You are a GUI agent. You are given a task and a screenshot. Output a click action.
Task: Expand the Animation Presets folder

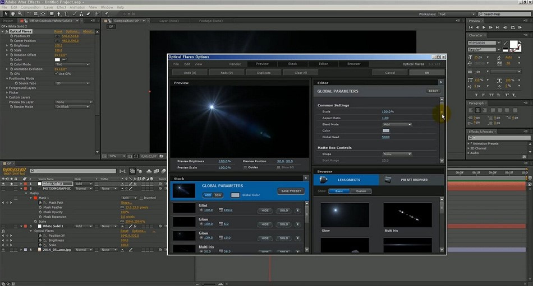click(468, 143)
